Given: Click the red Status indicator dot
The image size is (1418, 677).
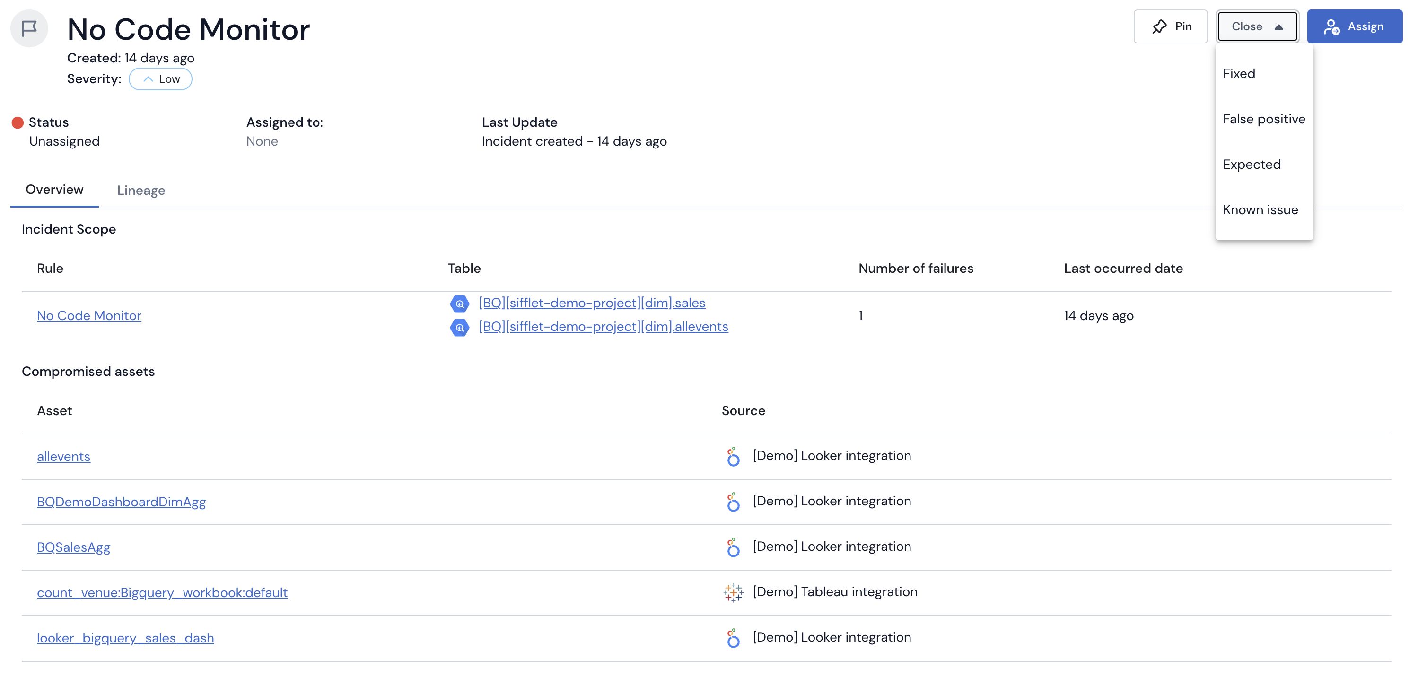Looking at the screenshot, I should click(18, 122).
